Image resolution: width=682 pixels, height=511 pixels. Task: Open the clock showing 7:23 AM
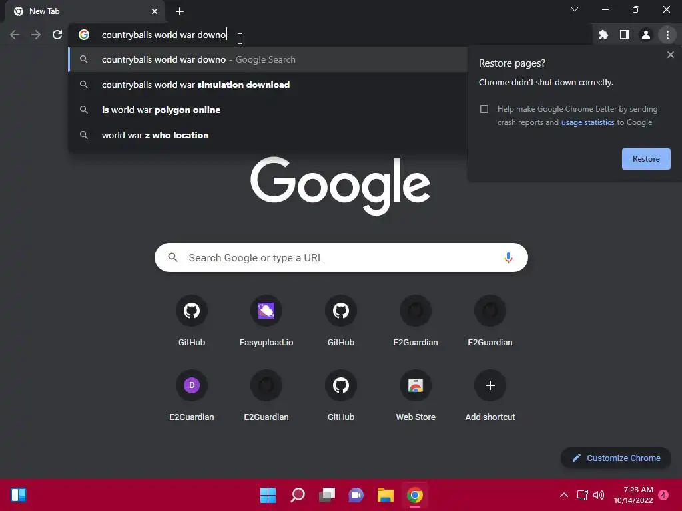(633, 495)
